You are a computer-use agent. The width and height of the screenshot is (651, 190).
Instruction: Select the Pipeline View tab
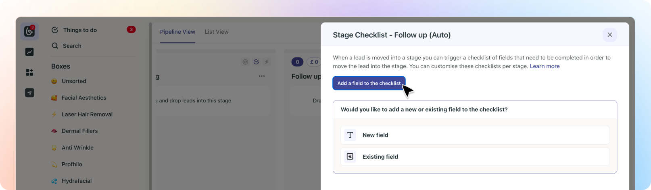pyautogui.click(x=177, y=32)
